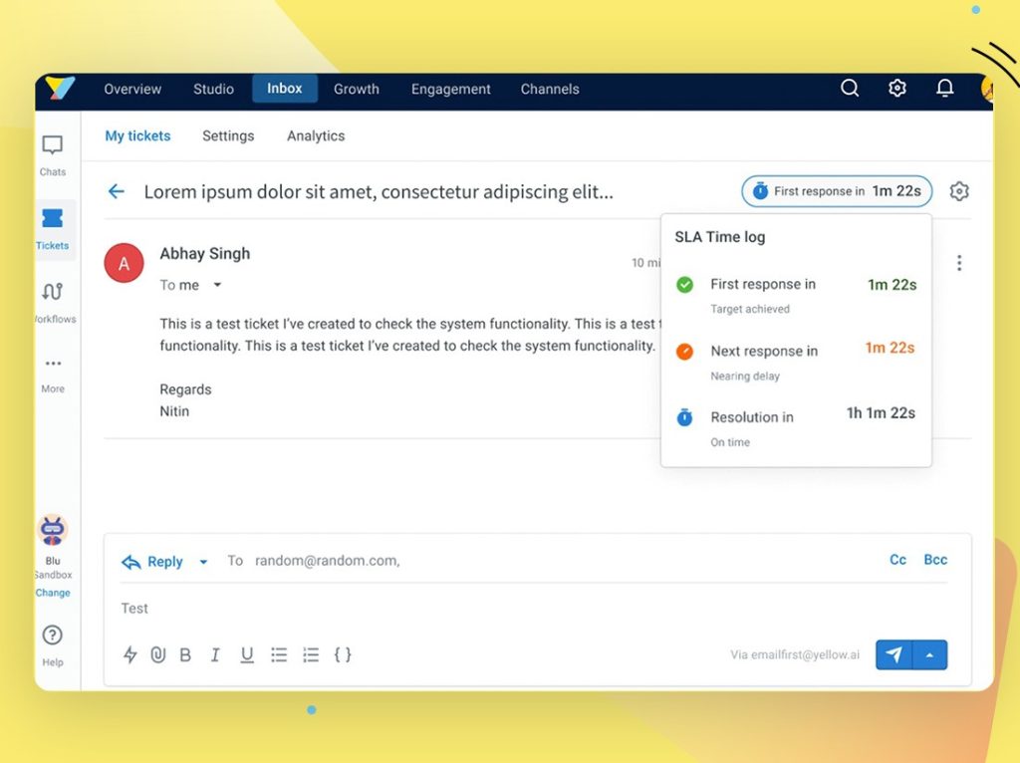
Task: Open the Channels menu
Action: click(x=550, y=89)
